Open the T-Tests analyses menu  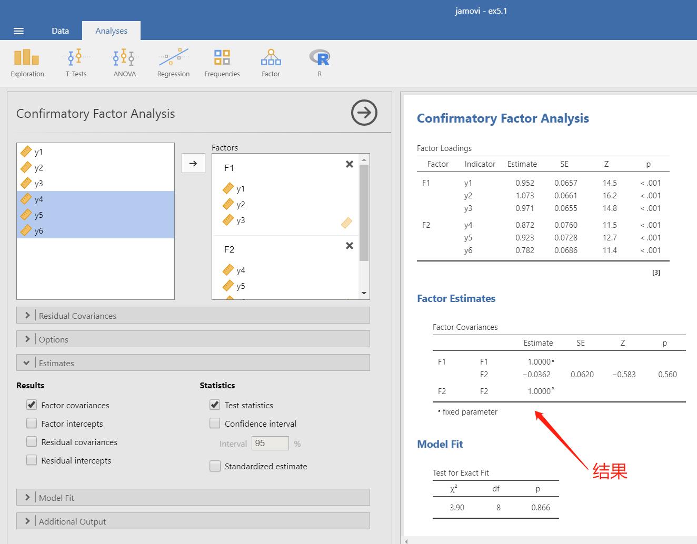(x=76, y=63)
